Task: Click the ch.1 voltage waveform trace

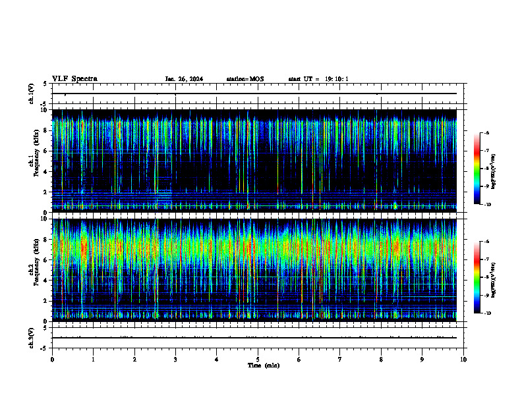Action: point(254,94)
